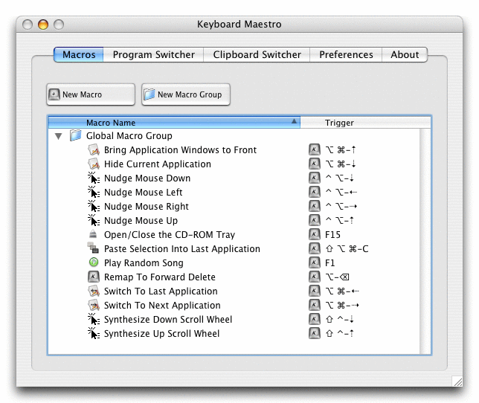Select Synthesize Up Scroll Wheel macro

pyautogui.click(x=234, y=333)
